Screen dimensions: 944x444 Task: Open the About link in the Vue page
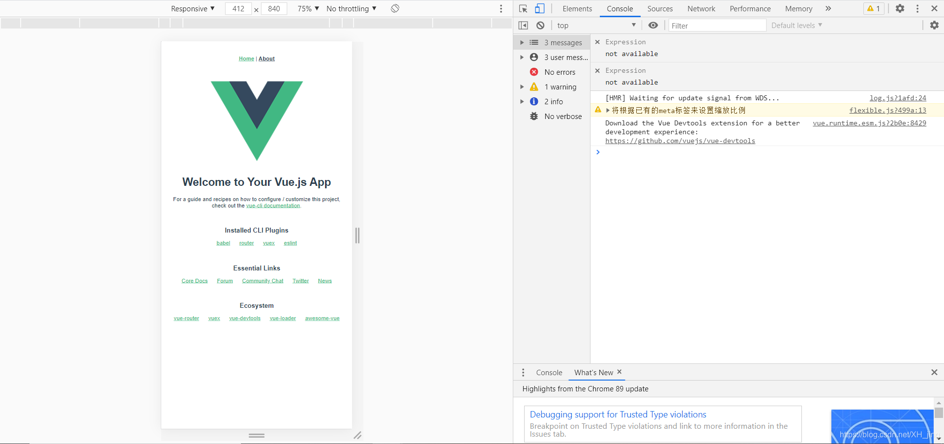click(266, 59)
